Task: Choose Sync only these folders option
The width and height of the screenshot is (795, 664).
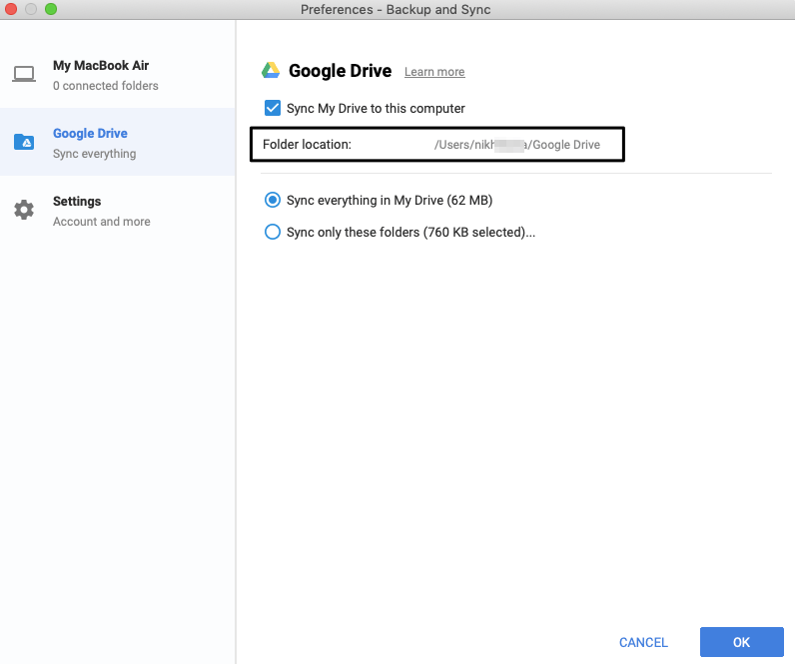Action: tap(273, 232)
